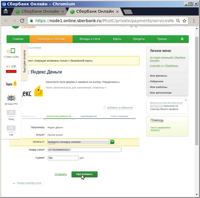Expand Мои шаблоны section
Image resolution: width=200 pixels, height=198 pixels.
point(158,87)
